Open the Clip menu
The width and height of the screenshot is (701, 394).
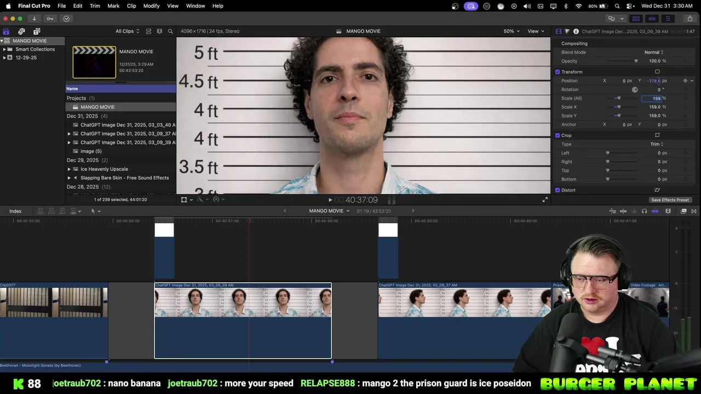pos(131,6)
